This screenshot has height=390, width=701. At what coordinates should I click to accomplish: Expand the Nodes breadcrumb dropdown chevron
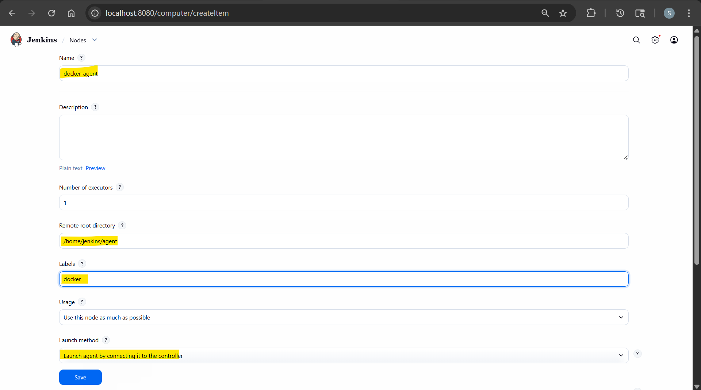[x=95, y=40]
